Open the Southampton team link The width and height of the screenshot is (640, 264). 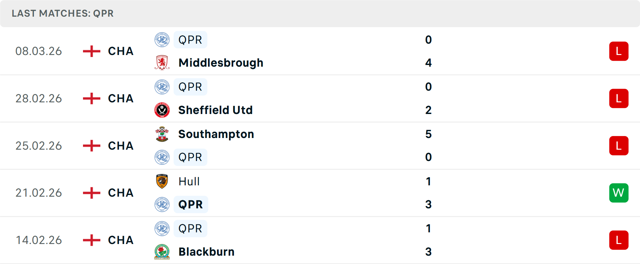(x=216, y=134)
